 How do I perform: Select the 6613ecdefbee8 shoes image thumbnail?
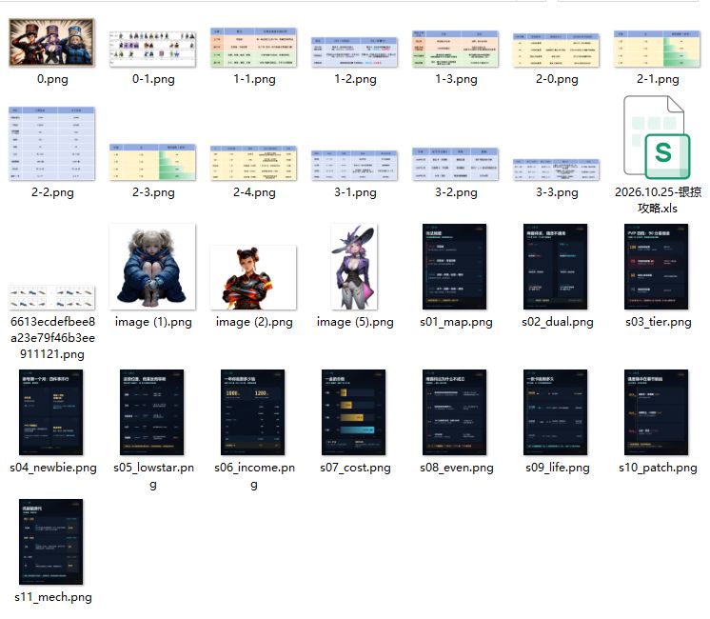51,297
